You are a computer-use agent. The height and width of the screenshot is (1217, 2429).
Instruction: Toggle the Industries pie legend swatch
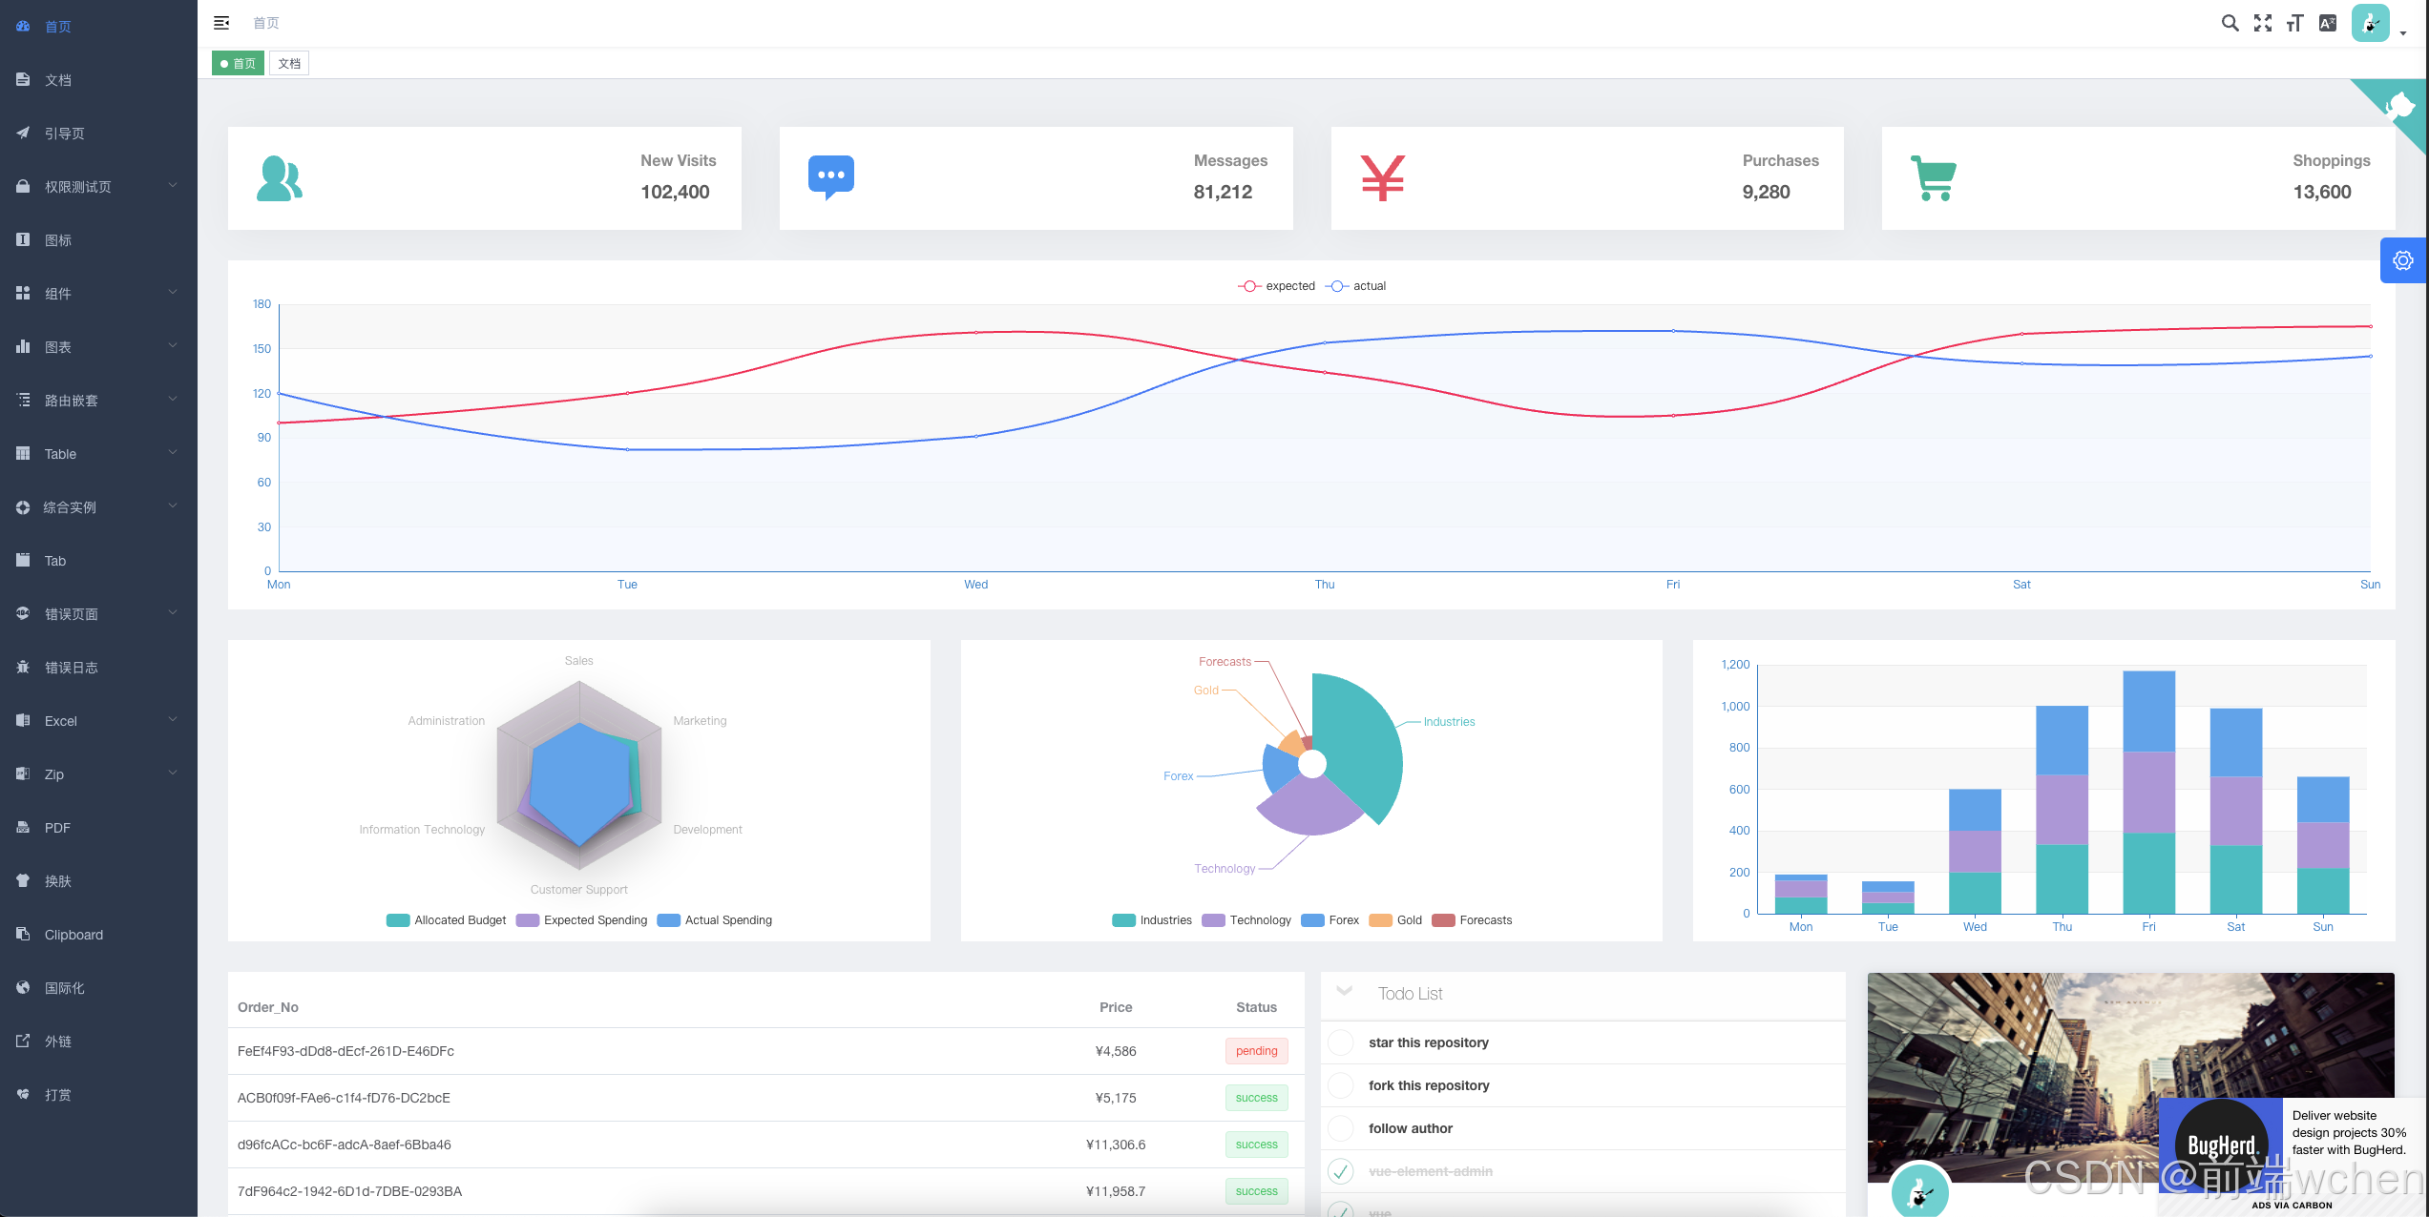(x=1123, y=920)
